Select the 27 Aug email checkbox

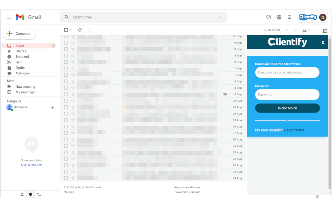[66, 133]
